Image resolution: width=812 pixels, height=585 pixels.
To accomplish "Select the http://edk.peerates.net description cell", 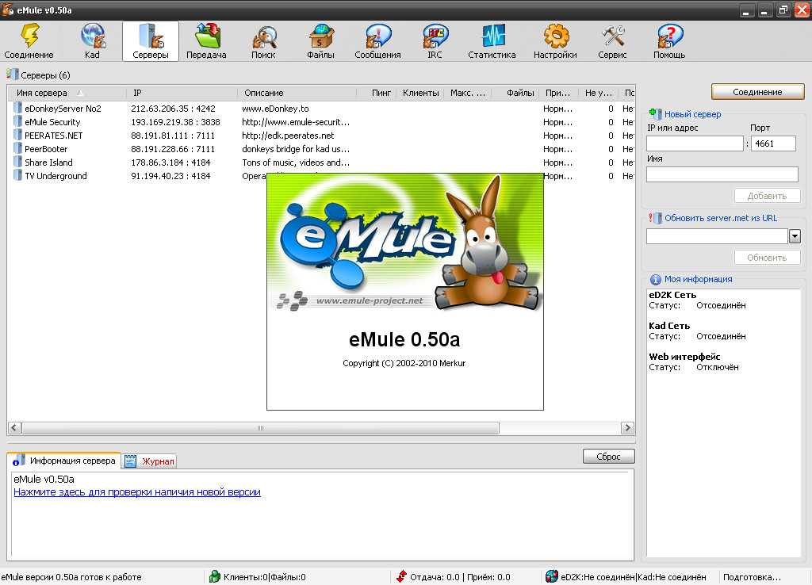I will pos(288,135).
